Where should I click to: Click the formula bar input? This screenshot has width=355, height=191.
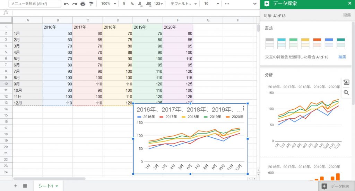pyautogui.click(x=136, y=13)
